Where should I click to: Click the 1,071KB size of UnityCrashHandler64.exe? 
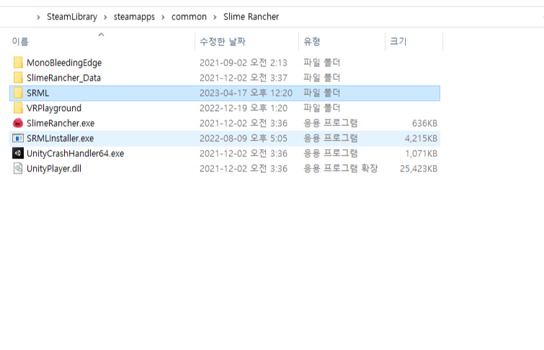click(422, 153)
